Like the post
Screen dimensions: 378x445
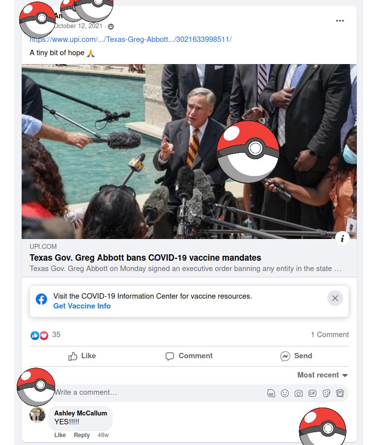[82, 356]
